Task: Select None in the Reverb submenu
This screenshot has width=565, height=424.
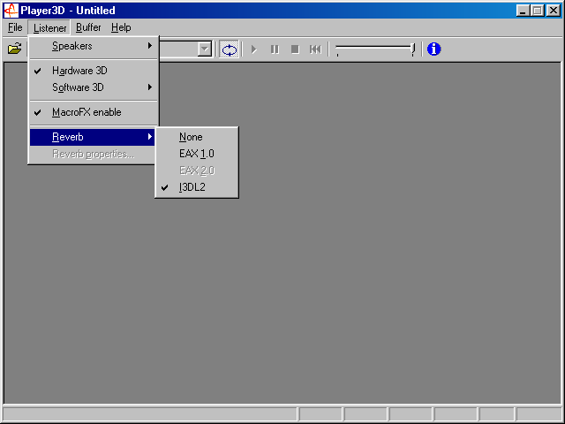Action: (191, 137)
